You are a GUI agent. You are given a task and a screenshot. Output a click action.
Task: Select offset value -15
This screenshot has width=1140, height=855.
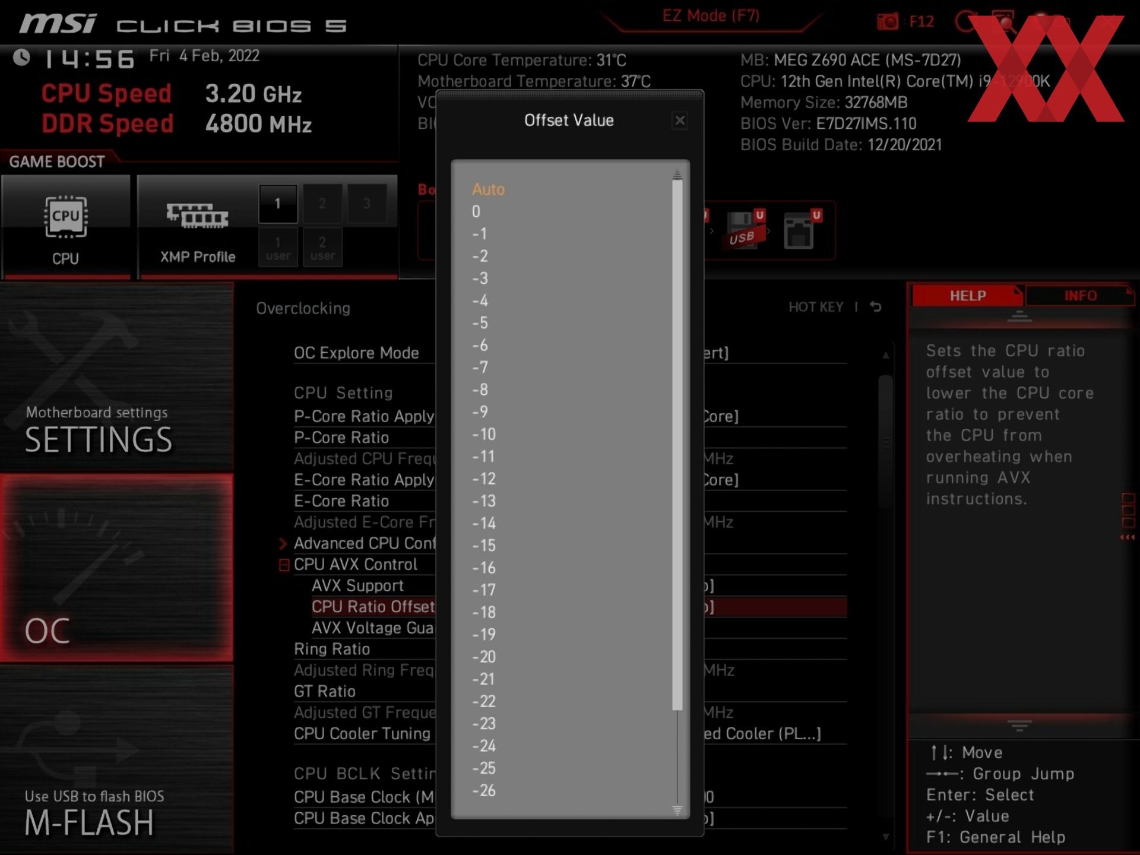click(x=484, y=546)
